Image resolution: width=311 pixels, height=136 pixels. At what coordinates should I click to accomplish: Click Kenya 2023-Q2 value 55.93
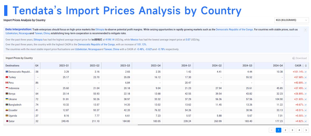(96, 94)
